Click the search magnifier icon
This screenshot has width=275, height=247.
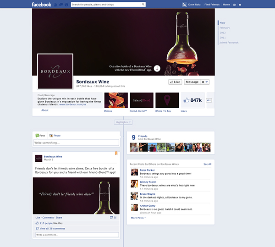(x=143, y=5)
